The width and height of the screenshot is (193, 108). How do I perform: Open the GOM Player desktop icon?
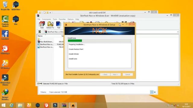(x=5, y=50)
